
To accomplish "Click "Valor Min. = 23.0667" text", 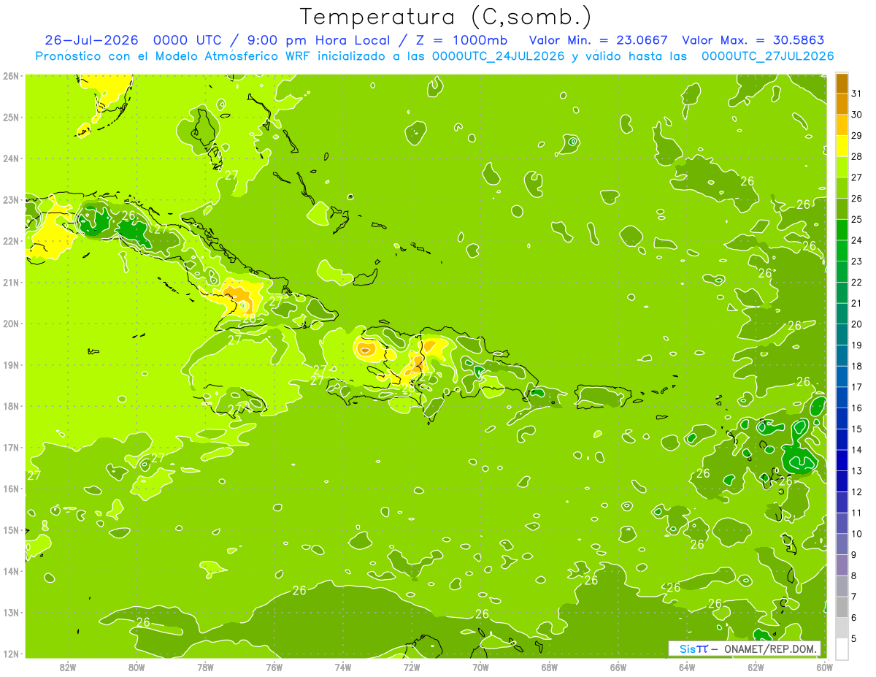I will pyautogui.click(x=599, y=40).
